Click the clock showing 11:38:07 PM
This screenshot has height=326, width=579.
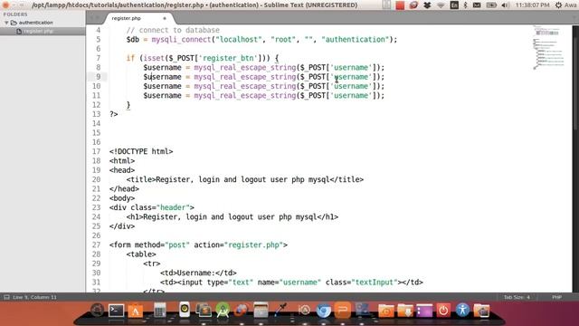532,5
